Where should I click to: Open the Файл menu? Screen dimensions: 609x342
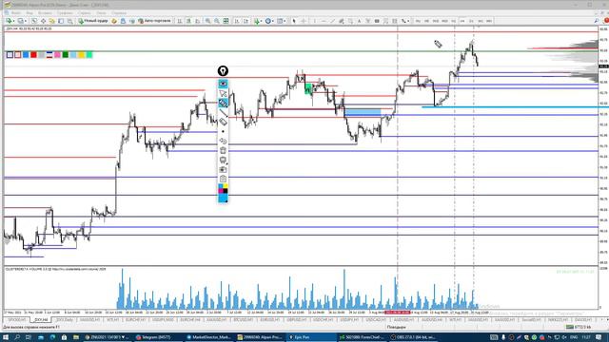pos(16,12)
